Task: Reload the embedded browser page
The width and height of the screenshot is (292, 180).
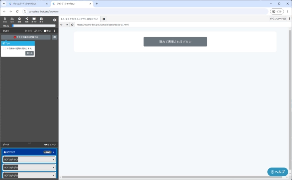Action: click(x=72, y=25)
